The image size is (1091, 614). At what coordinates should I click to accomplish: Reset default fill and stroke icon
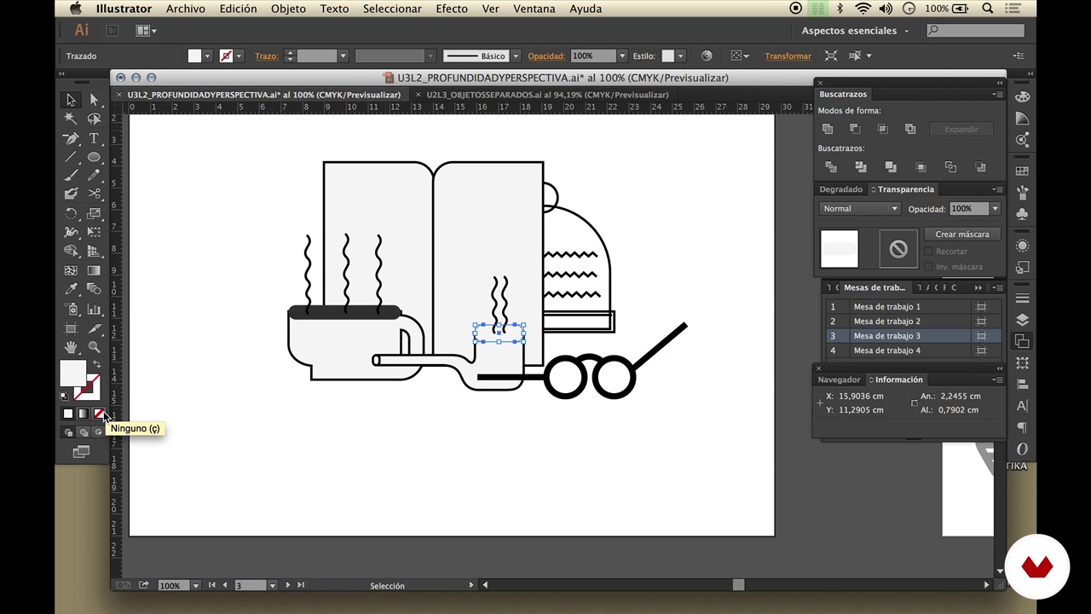coord(64,396)
